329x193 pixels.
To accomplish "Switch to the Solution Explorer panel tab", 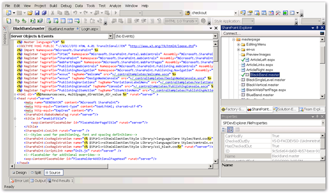I will click(285, 109).
